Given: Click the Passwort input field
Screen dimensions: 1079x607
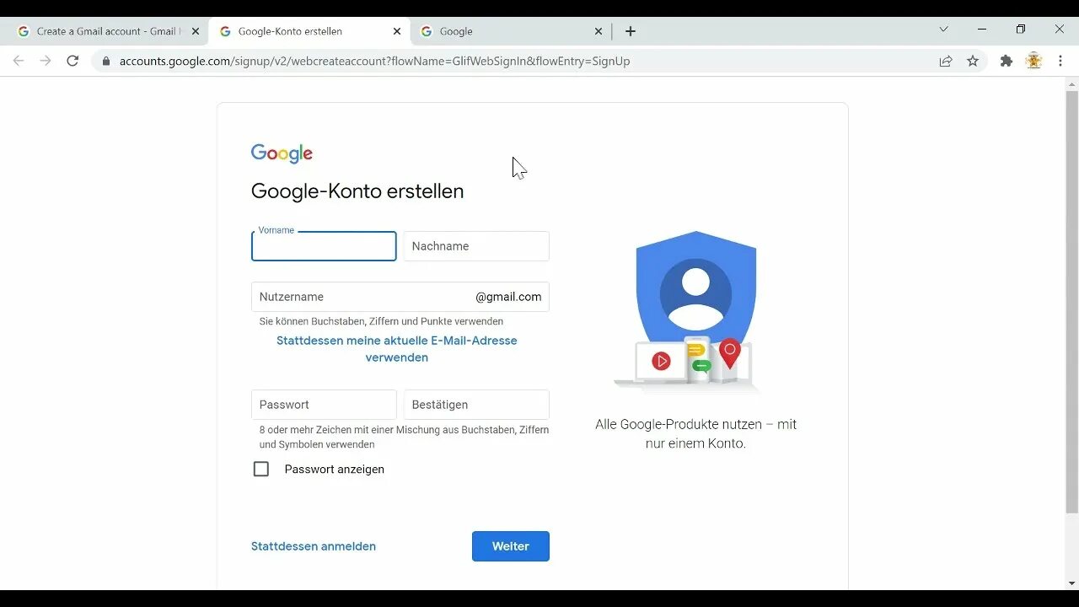Looking at the screenshot, I should 324,405.
